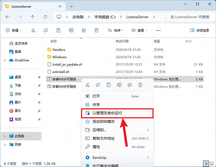216x167 pixels.
Task: Open 图库 in the sidebar
Action: [15, 52]
